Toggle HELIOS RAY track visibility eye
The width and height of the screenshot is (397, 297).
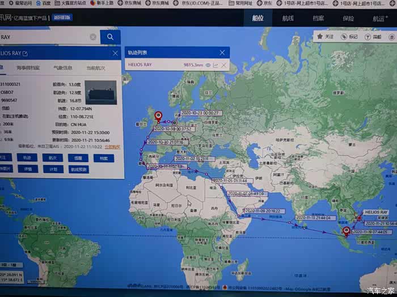tap(208, 65)
